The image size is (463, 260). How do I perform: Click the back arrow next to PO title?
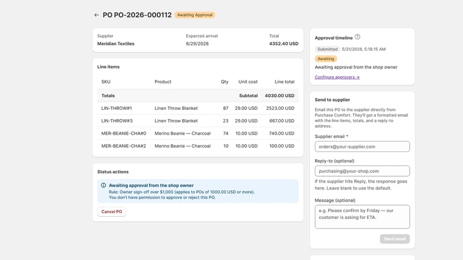coord(97,15)
